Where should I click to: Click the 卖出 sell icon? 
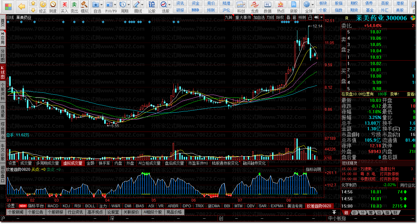point(74,4)
